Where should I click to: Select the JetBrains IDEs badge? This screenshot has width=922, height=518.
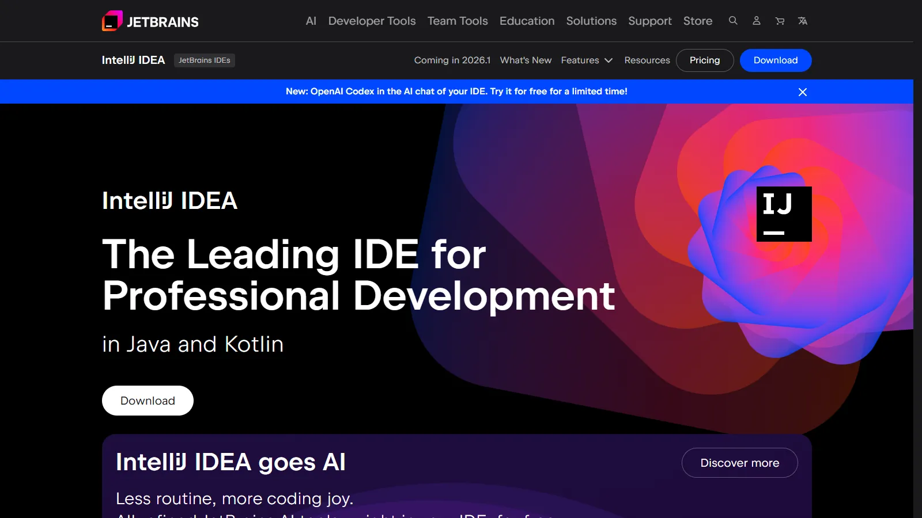coord(204,60)
